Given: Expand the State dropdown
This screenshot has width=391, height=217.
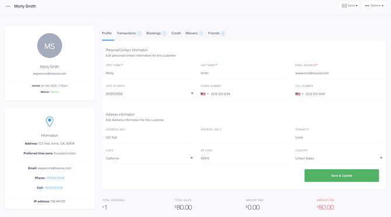Looking at the screenshot, I should click(149, 158).
